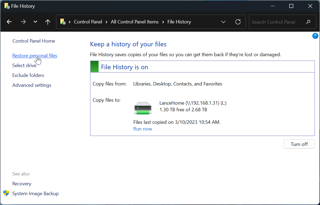Open the blue help question icon
320x205 pixels.
pos(315,36)
